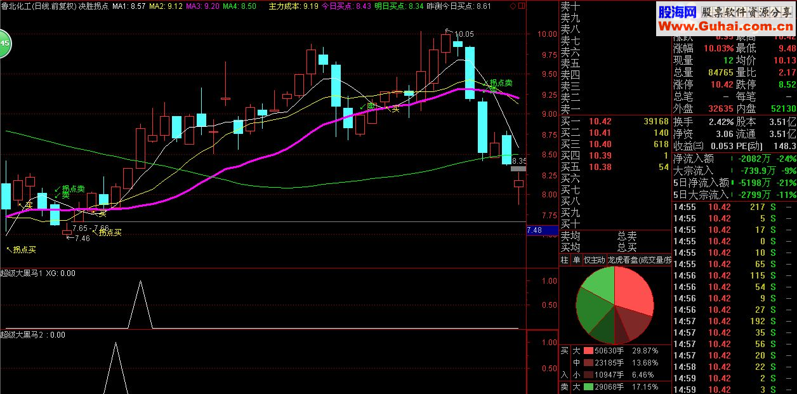Click the square window icon beside the diamond
The width and height of the screenshot is (797, 394).
[522, 6]
